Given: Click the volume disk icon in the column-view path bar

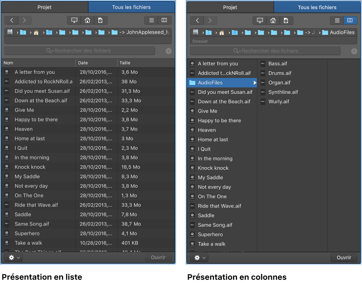Looking at the screenshot, I should (196, 32).
